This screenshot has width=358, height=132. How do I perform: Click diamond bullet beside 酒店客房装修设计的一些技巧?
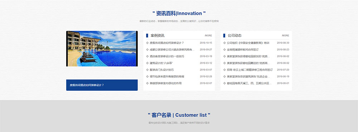point(147,56)
